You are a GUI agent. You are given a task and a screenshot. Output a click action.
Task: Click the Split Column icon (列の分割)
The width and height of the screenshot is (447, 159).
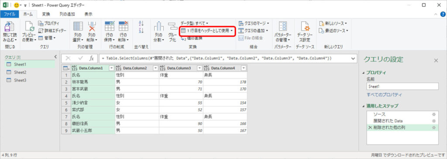(x=159, y=27)
